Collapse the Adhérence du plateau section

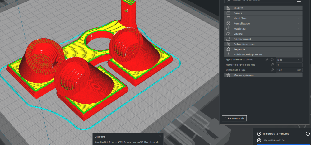pyautogui.click(x=263, y=54)
